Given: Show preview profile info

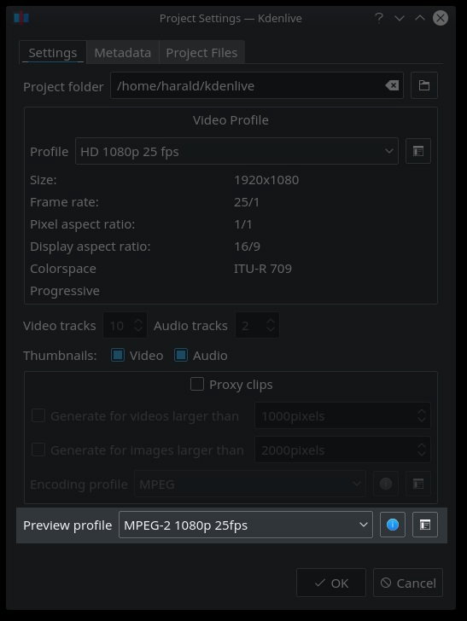Looking at the screenshot, I should click(393, 525).
